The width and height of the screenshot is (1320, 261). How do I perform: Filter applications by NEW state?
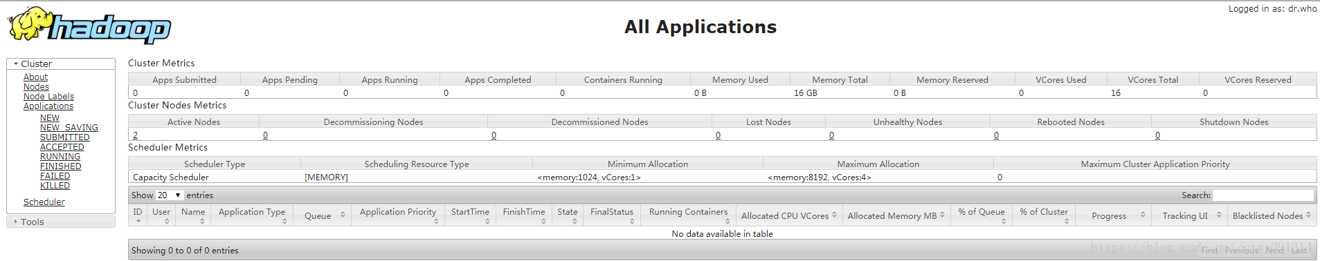pos(50,118)
